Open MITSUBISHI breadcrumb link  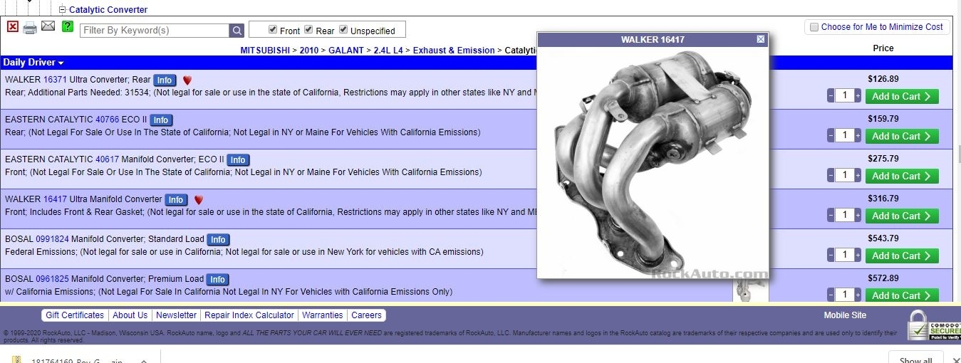click(x=265, y=51)
